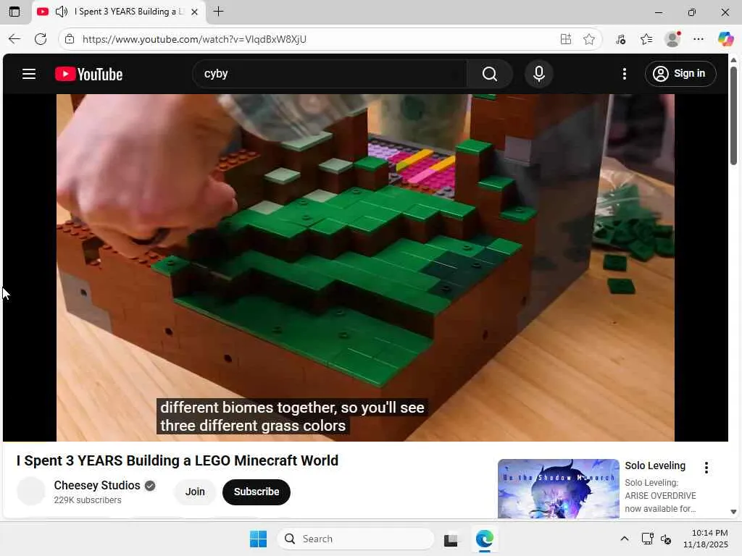Launch Copilot from the toolbar
This screenshot has width=742, height=556.
[725, 39]
